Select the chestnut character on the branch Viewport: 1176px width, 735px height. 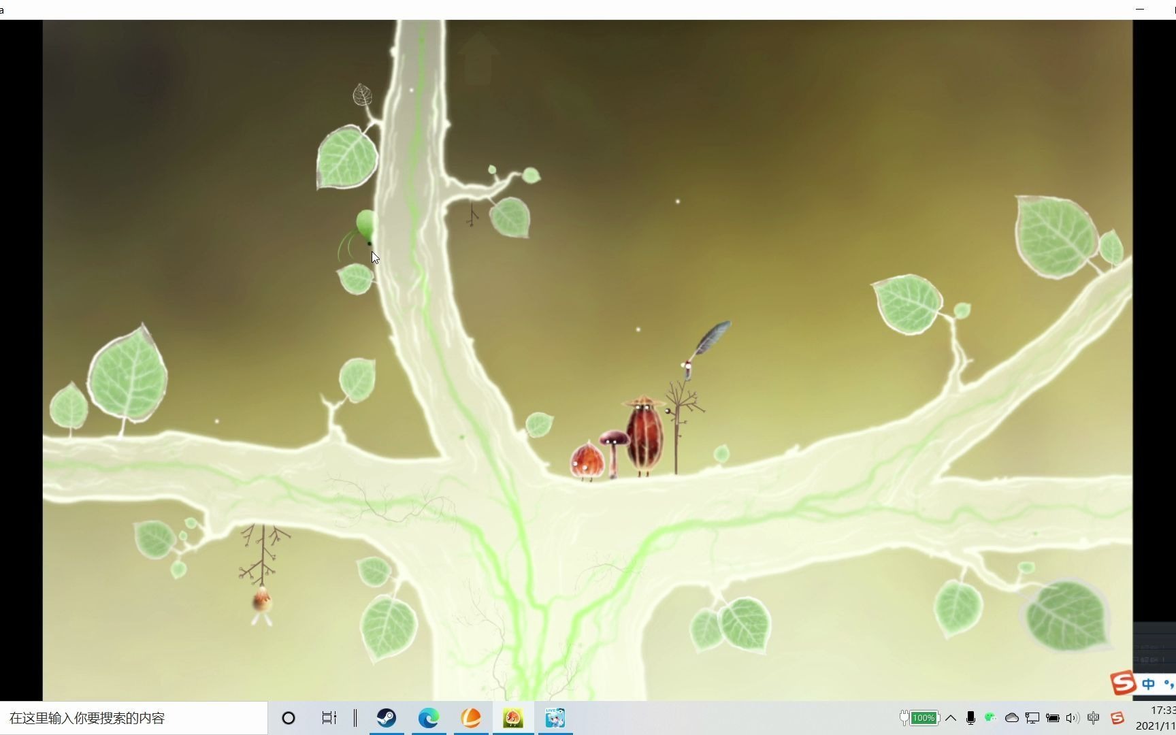587,461
